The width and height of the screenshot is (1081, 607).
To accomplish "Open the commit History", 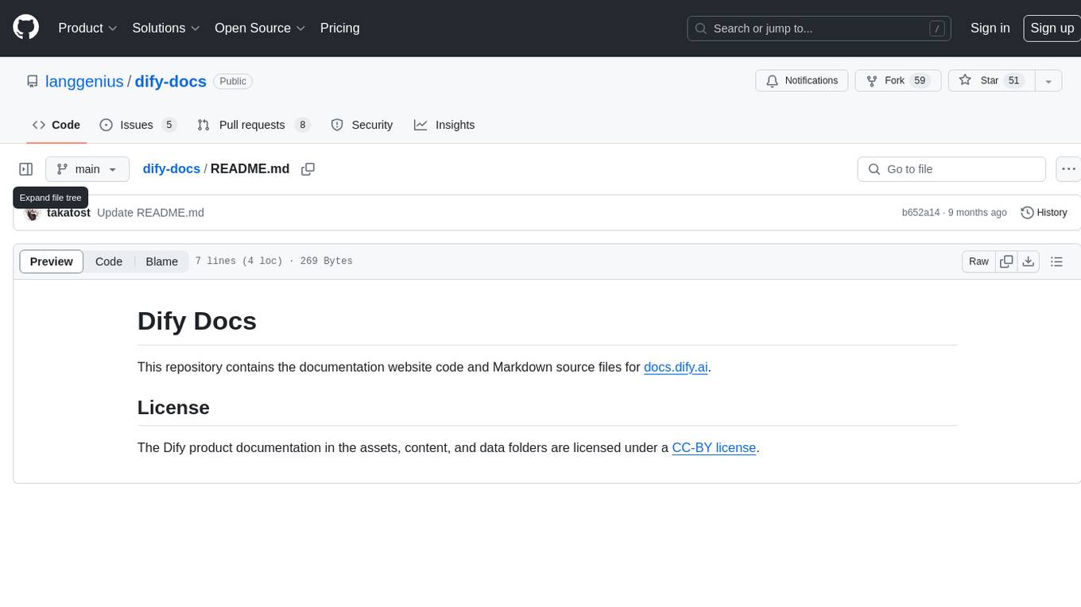I will (1044, 213).
